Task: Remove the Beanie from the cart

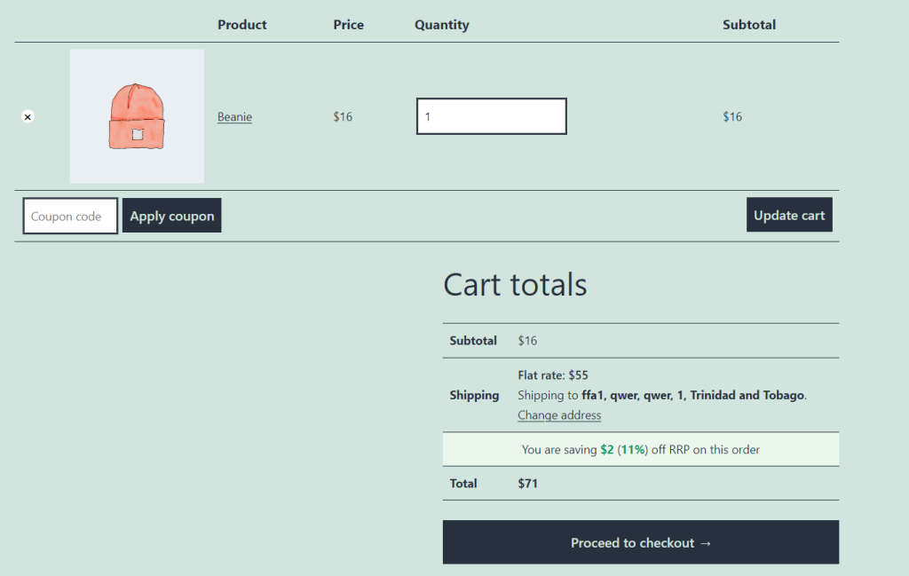Action: click(x=28, y=116)
